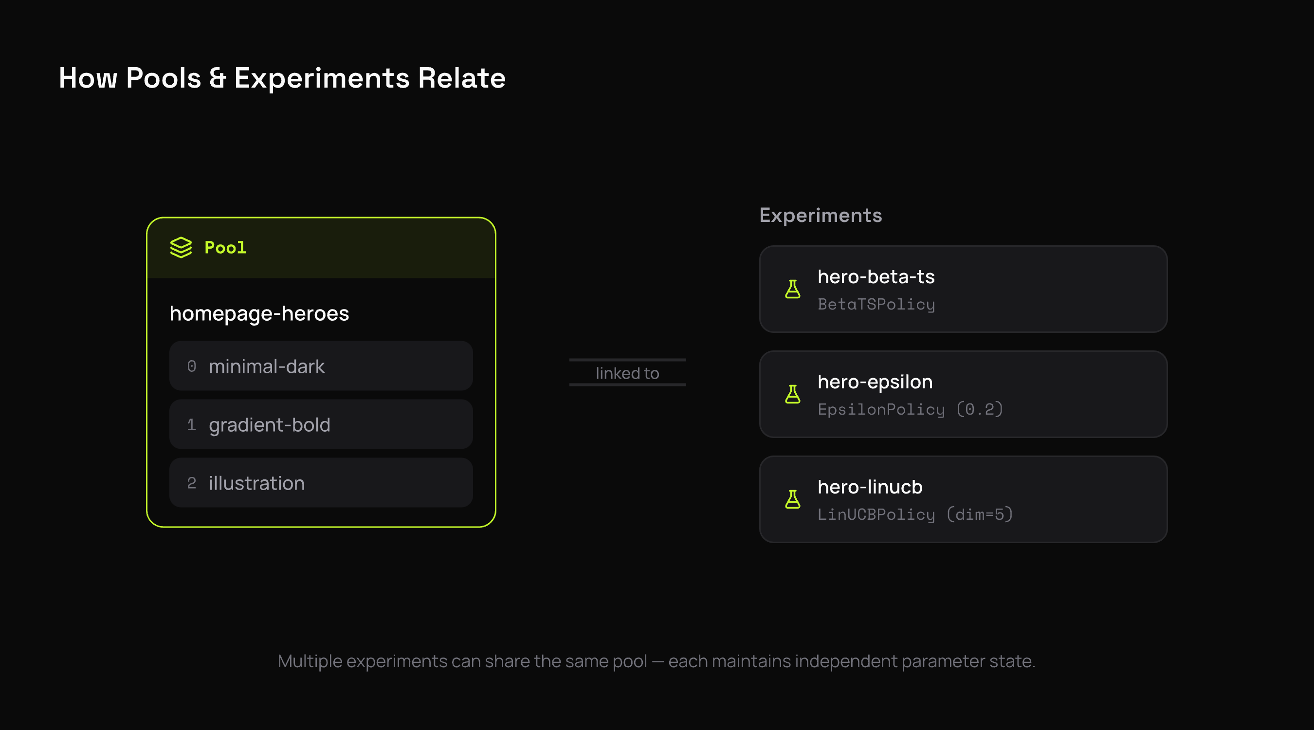1314x730 pixels.
Task: Open the hero-epsilon experiment card title
Action: [x=875, y=382]
